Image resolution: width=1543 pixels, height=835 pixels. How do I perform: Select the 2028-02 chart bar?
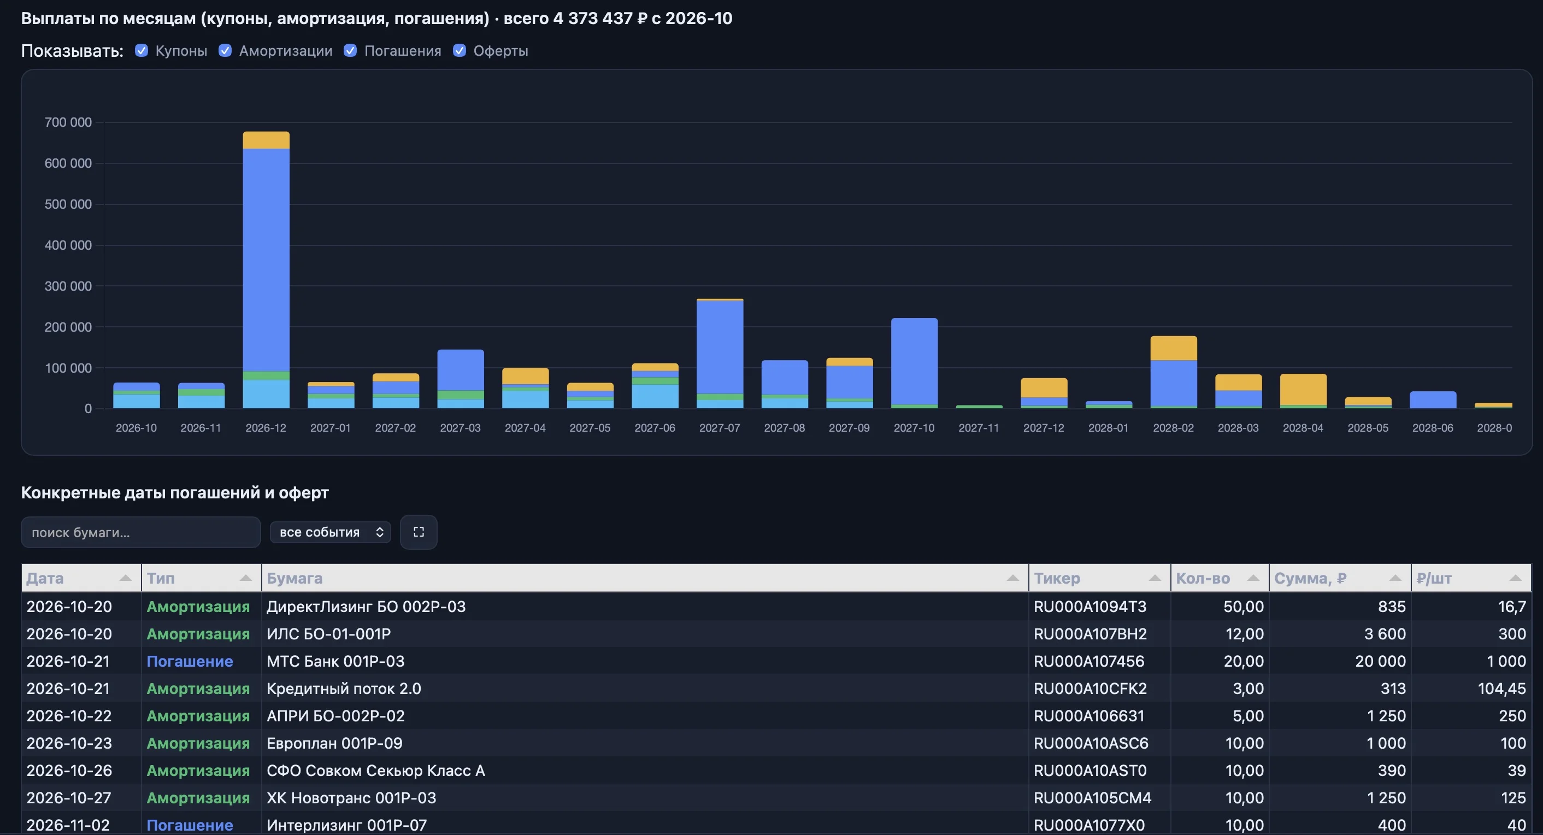[1174, 372]
